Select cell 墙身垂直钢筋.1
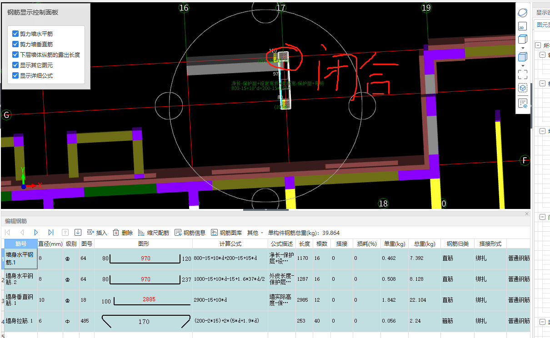Screen dimensions: 550x338 [x=21, y=300]
